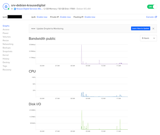Click the Learn How to Update button
Viewport: 160px width, 135px height.
[x=141, y=28]
